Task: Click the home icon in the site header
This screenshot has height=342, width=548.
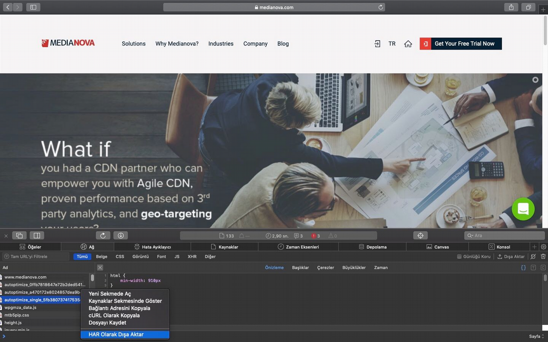Action: (x=408, y=44)
